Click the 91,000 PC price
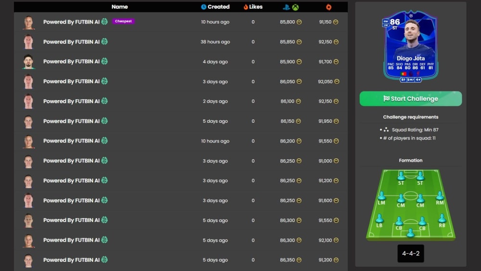This screenshot has width=481, height=271. point(325,161)
